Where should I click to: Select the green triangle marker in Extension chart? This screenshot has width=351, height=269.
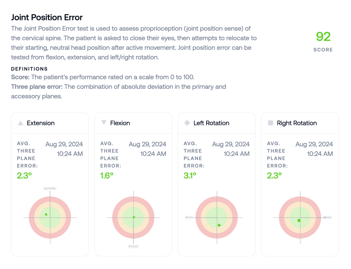pos(46,214)
